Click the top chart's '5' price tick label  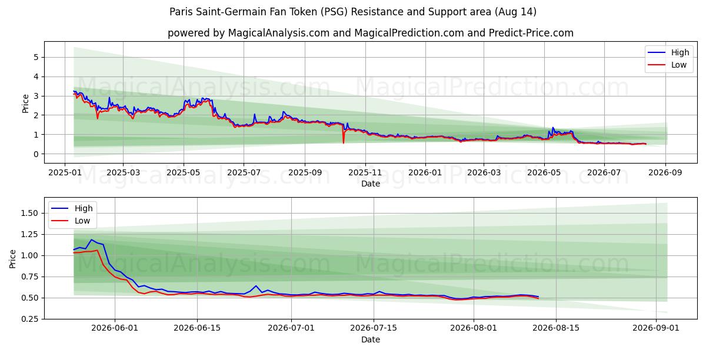[x=36, y=57]
